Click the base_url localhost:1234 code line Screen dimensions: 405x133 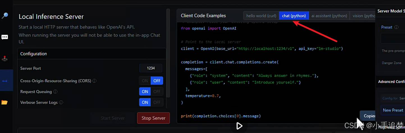262,49
